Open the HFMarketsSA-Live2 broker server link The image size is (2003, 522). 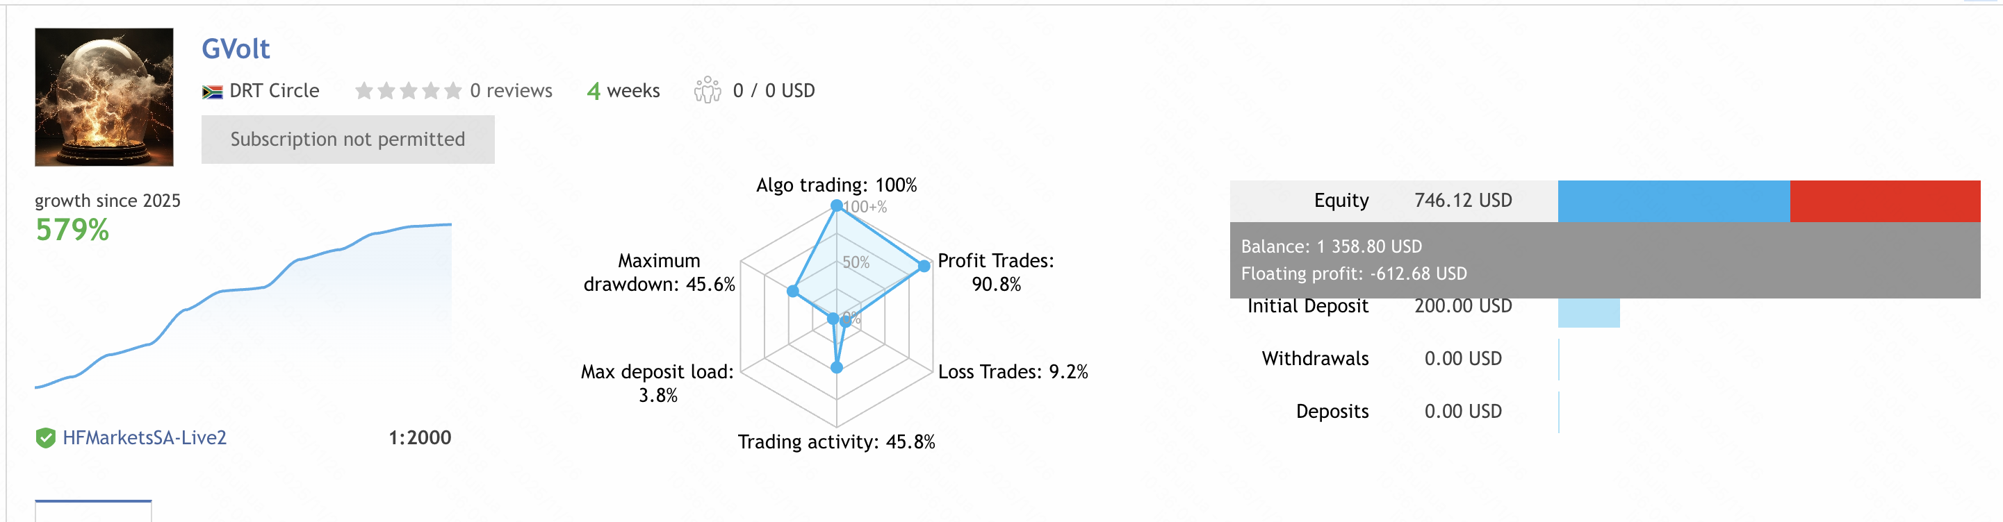click(145, 438)
